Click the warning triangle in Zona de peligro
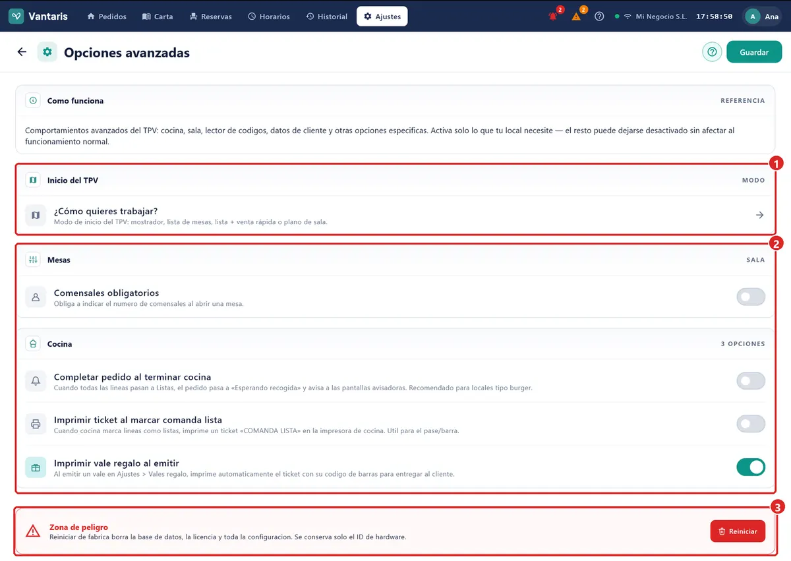The height and width of the screenshot is (561, 791). (33, 531)
